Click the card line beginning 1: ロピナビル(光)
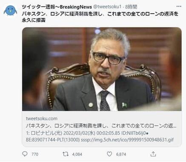The width and height of the screenshot is (186, 162). pos(87,133)
